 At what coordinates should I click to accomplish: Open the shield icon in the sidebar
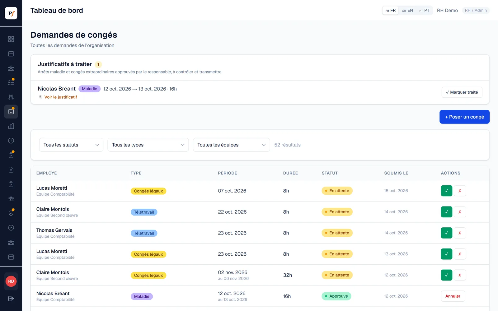(x=11, y=213)
